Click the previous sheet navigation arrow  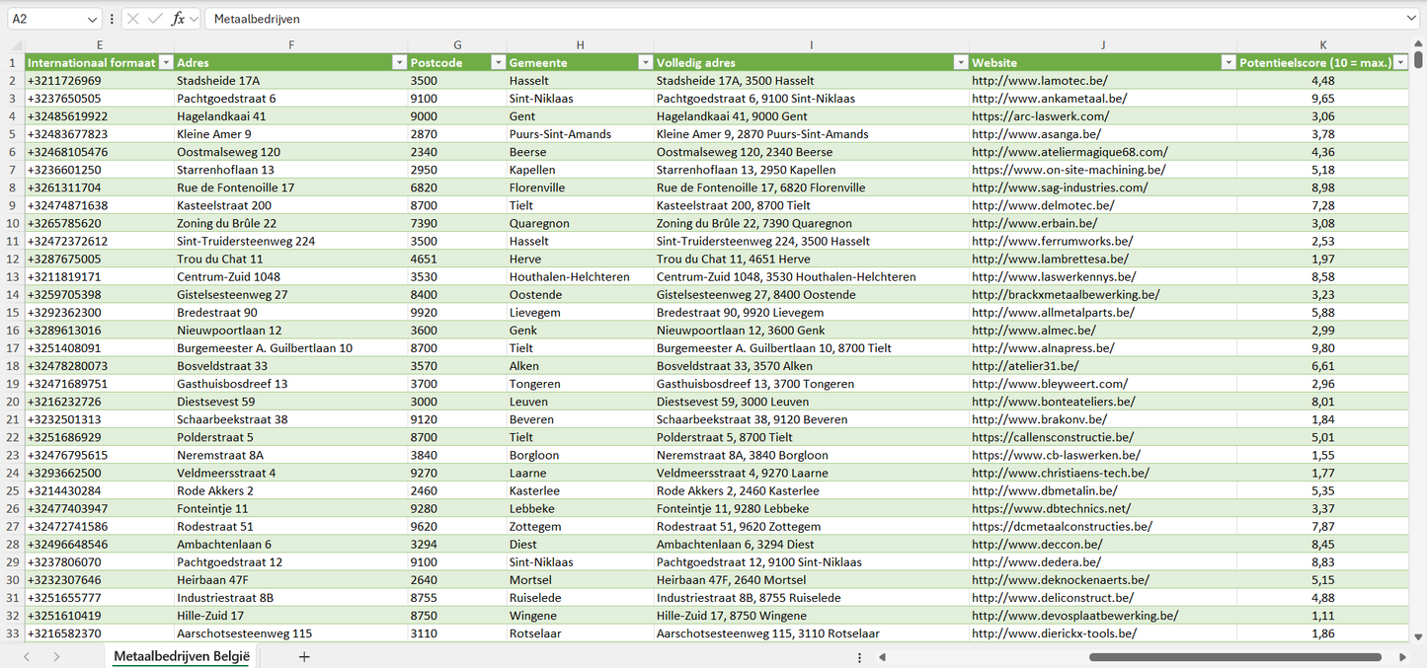click(x=27, y=656)
